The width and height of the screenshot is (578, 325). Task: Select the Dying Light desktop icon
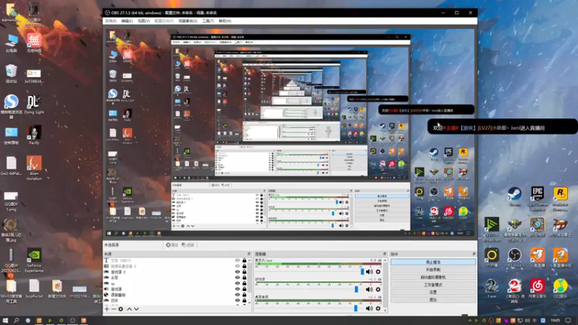(34, 104)
